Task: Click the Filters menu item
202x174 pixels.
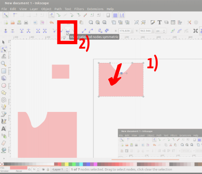Action: coord(79,9)
